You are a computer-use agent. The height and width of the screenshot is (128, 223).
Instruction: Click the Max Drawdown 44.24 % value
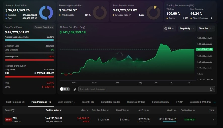[196, 14]
